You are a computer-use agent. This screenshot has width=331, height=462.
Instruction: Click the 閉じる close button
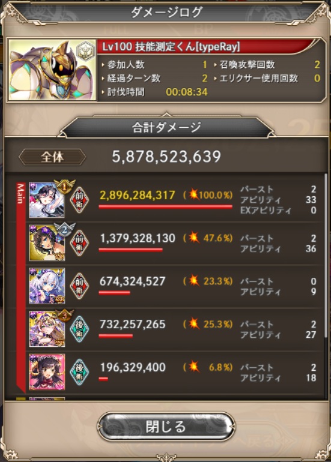pyautogui.click(x=166, y=427)
